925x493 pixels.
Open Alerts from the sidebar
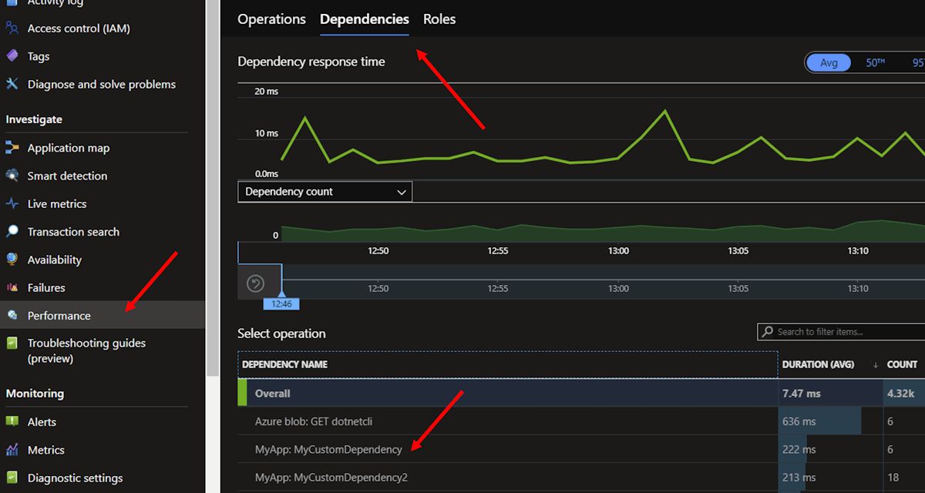pyautogui.click(x=41, y=421)
